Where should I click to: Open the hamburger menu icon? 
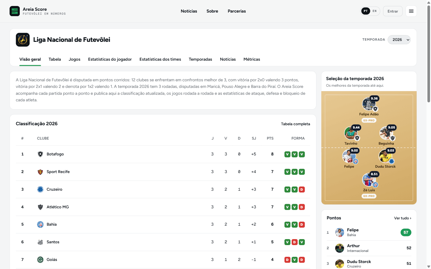[411, 11]
